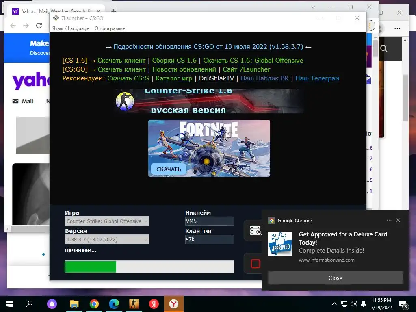The height and width of the screenshot is (312, 416).
Task: Open the Windows Start menu
Action: tap(10, 304)
